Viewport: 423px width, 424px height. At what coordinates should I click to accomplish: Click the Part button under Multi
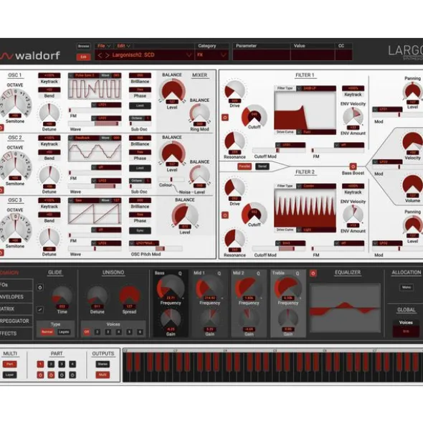coord(9,364)
